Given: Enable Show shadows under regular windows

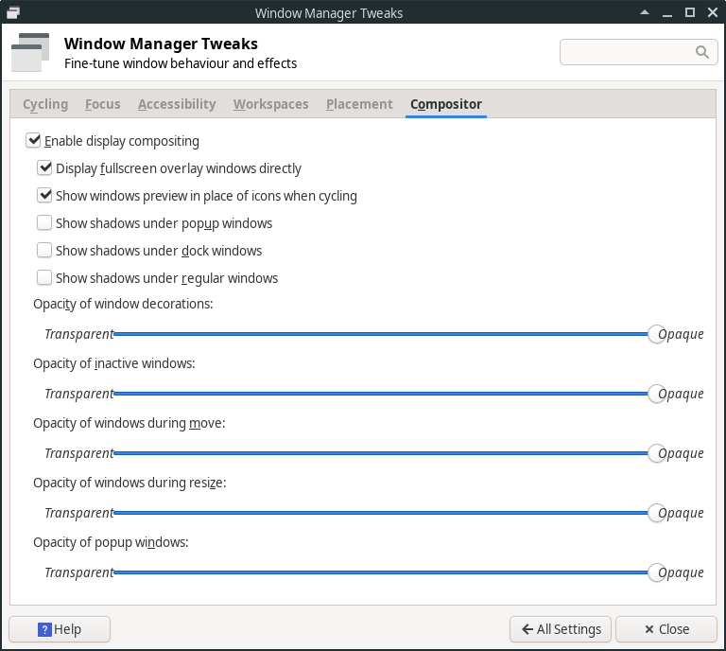Looking at the screenshot, I should tap(44, 278).
